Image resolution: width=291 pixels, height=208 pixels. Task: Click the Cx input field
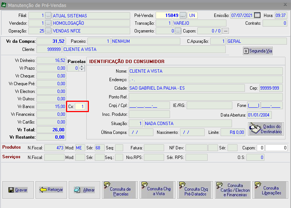[80, 107]
